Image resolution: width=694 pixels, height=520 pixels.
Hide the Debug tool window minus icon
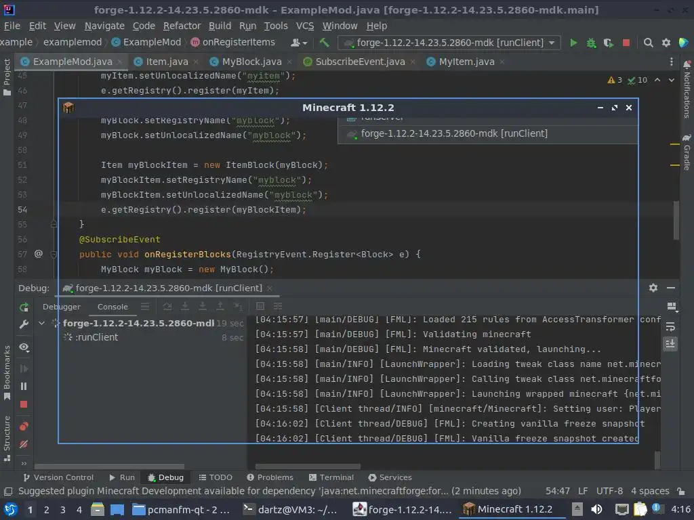pyautogui.click(x=671, y=288)
